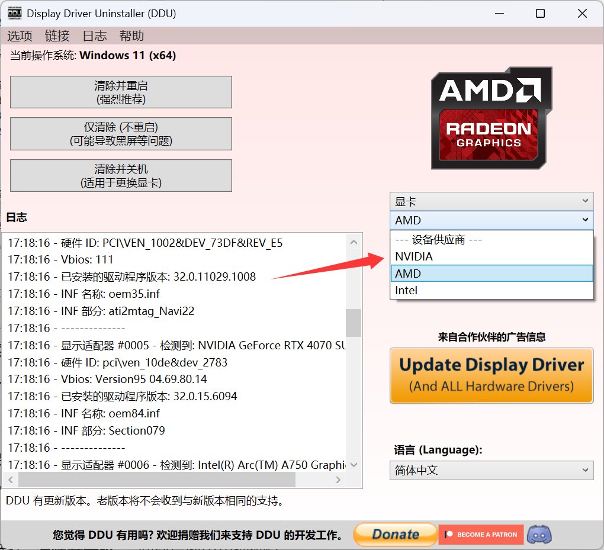Viewport: 604px width, 550px height.
Task: Select log line NVIDIA GeForce RTX 4070
Action: 176,345
